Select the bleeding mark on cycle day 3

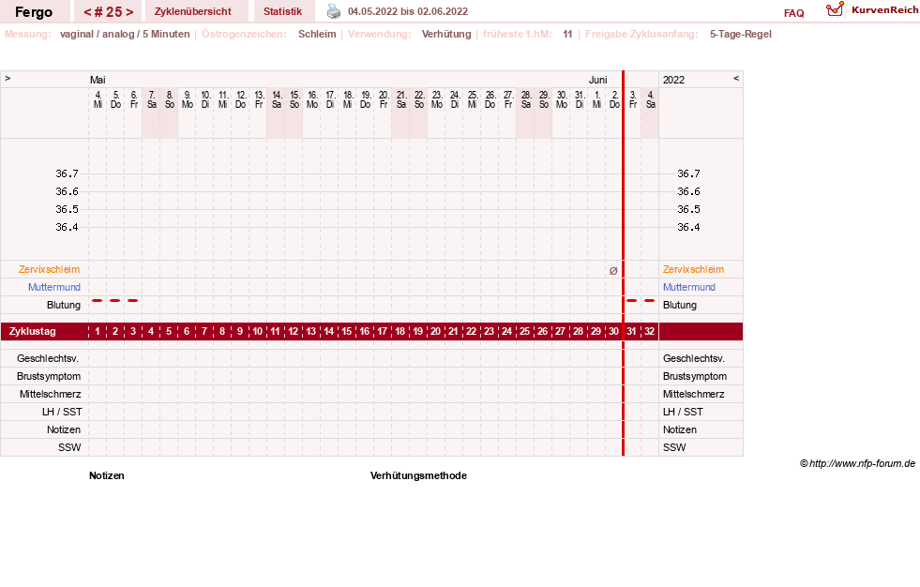132,300
